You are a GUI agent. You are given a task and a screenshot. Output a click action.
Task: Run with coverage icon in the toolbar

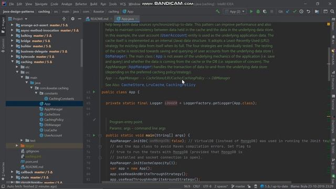(265, 12)
